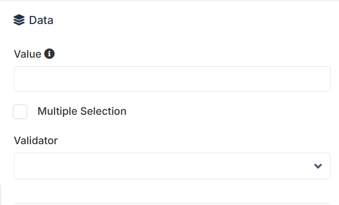
Task: Place cursor in the empty Value box
Action: (172, 79)
